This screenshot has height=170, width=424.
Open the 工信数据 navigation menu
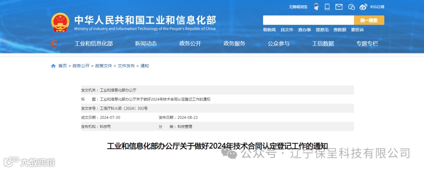coord(323,44)
